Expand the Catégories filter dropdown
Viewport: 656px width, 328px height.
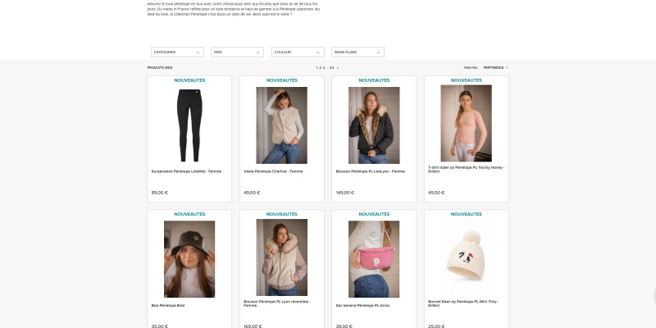point(177,52)
